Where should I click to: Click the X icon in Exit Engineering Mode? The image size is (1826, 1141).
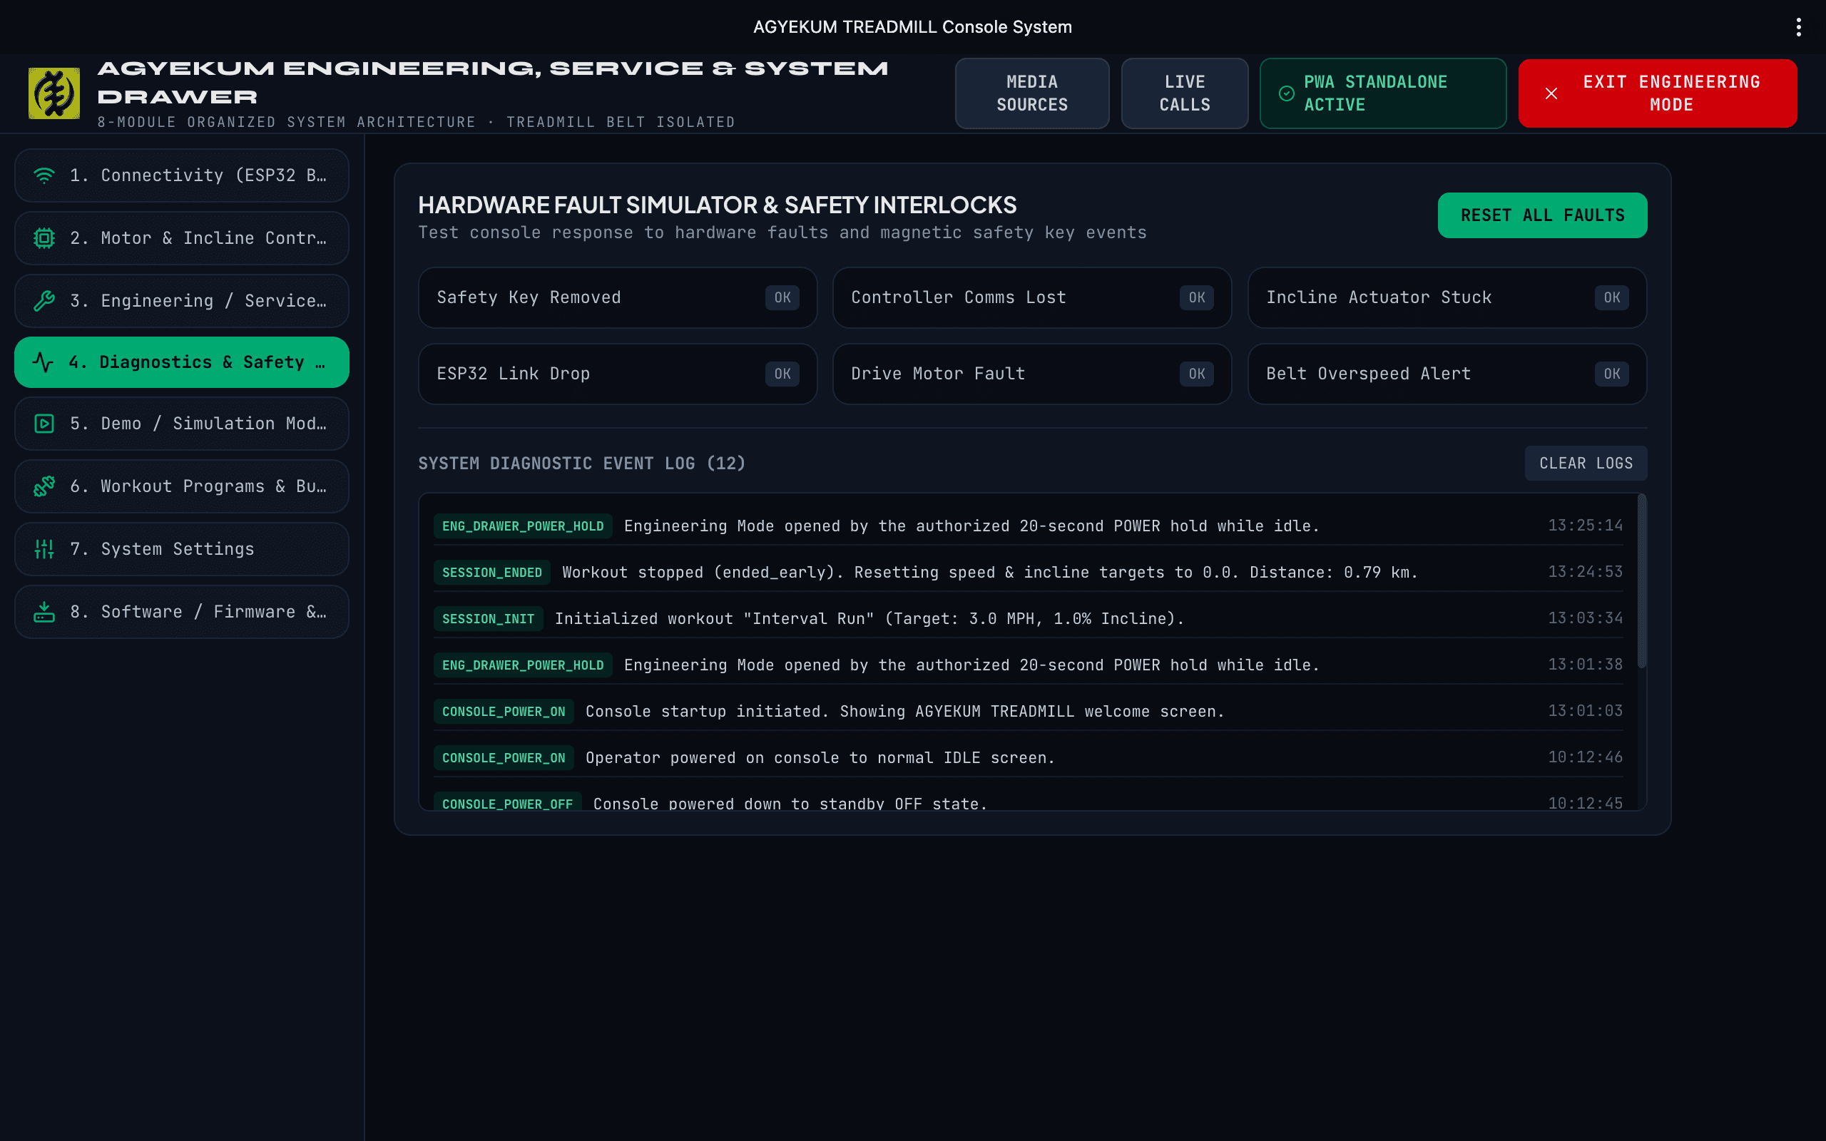(x=1551, y=93)
